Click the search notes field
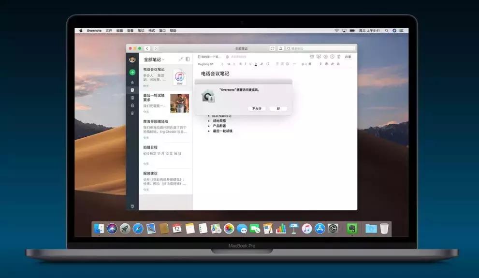 [321, 48]
